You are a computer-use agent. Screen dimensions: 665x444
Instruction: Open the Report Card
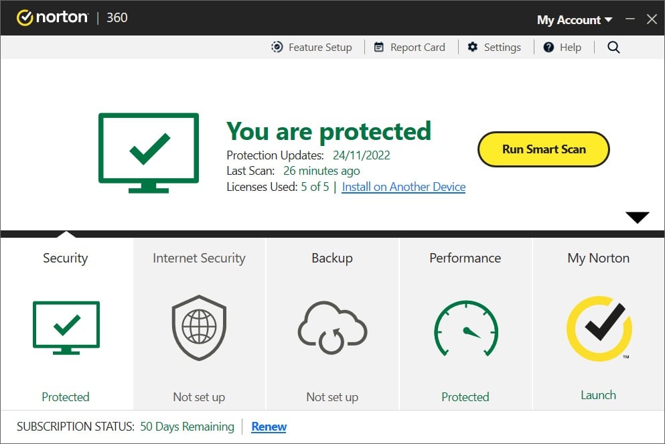point(409,47)
